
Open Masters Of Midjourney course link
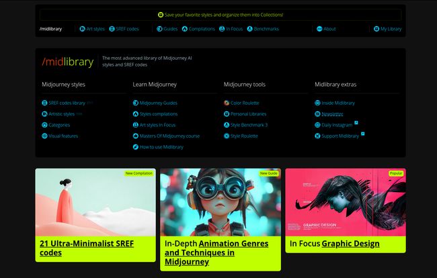coord(169,136)
